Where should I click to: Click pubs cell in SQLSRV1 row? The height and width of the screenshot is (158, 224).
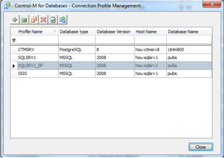tap(189, 58)
